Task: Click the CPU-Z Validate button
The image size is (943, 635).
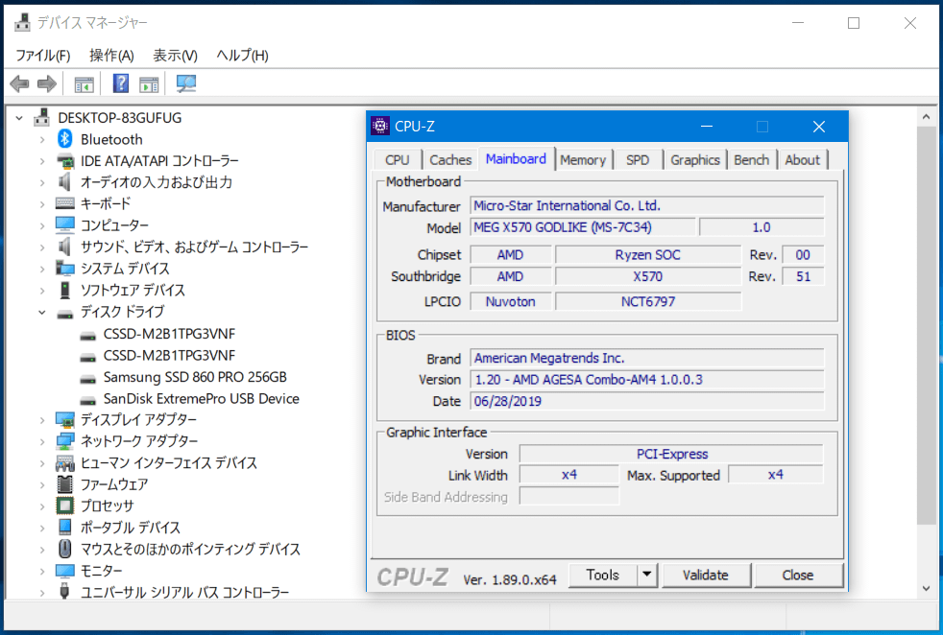Action: (706, 575)
